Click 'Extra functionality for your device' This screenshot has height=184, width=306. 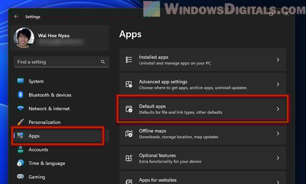click(170, 161)
